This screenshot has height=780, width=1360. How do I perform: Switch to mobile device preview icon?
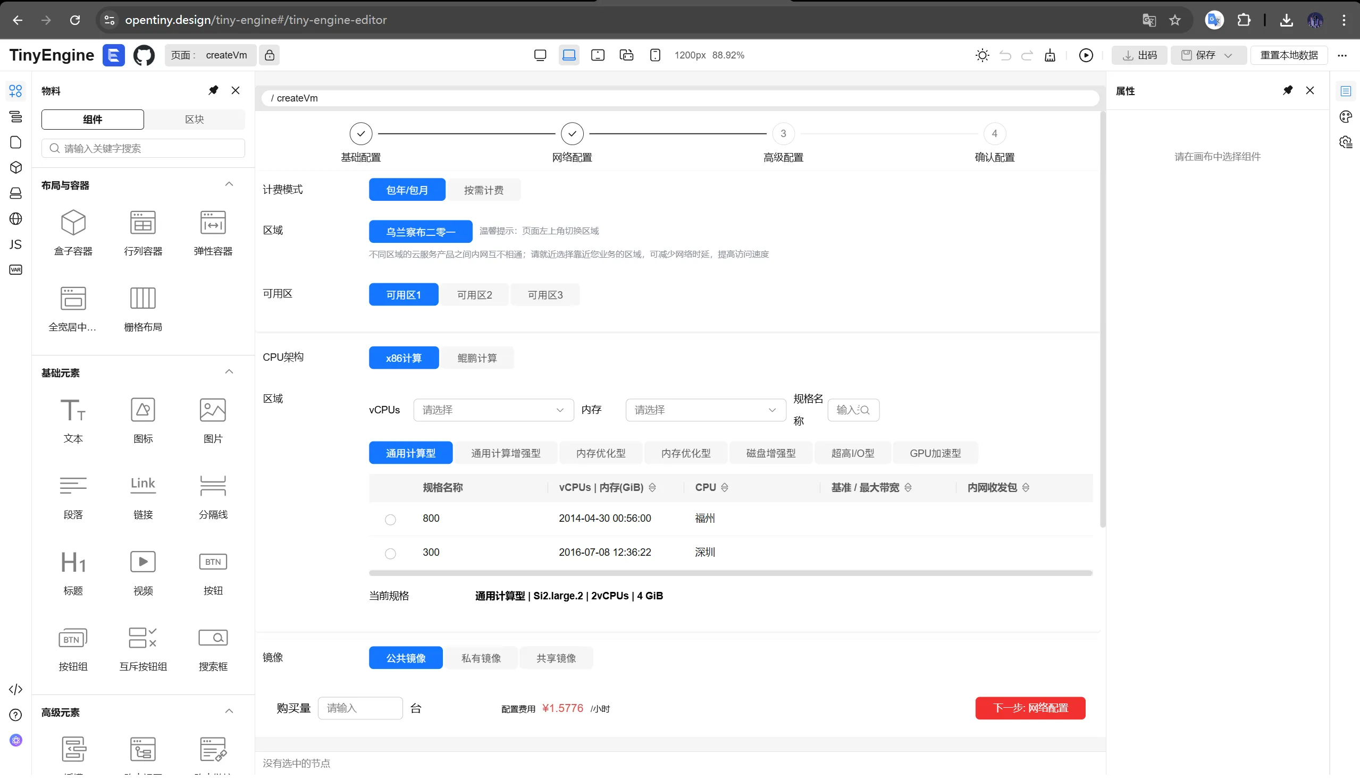[x=655, y=55]
